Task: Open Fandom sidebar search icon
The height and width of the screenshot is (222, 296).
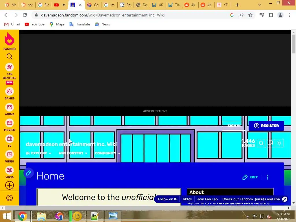Action: (10, 56)
